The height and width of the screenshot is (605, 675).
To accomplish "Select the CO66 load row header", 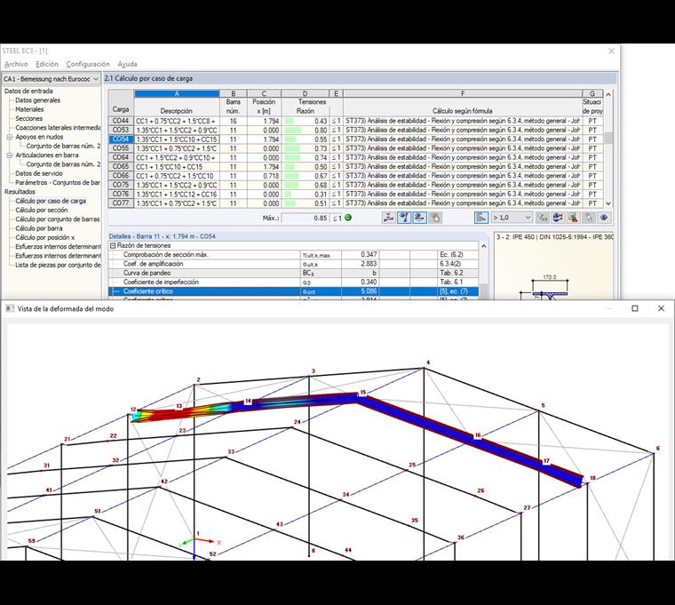I will coord(121,176).
